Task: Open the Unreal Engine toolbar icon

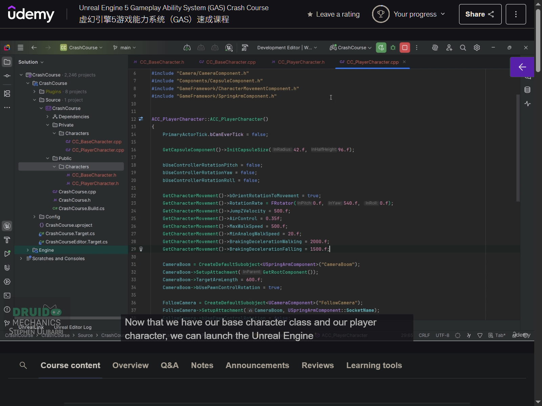Action: pyautogui.click(x=229, y=48)
